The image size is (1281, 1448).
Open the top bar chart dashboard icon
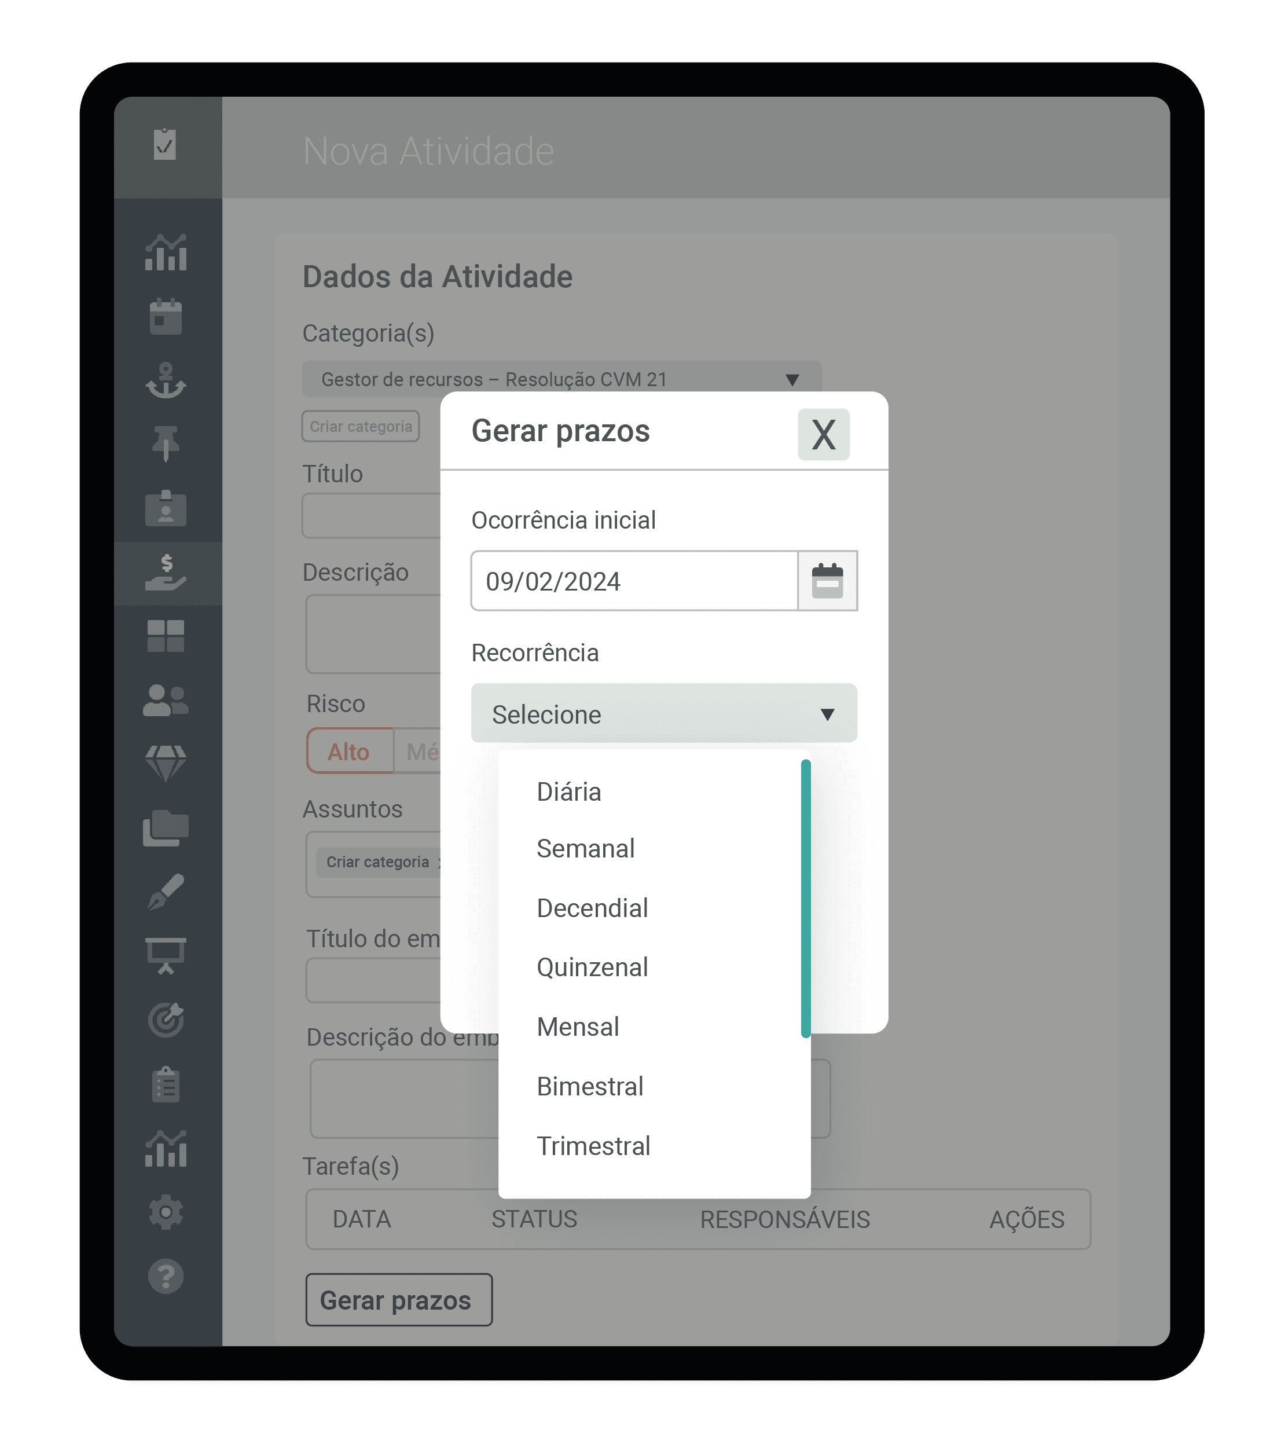tap(166, 253)
